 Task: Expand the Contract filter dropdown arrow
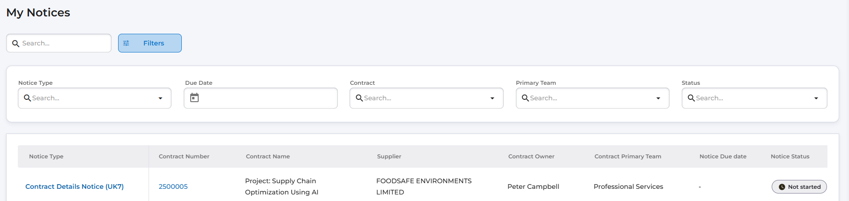(492, 98)
